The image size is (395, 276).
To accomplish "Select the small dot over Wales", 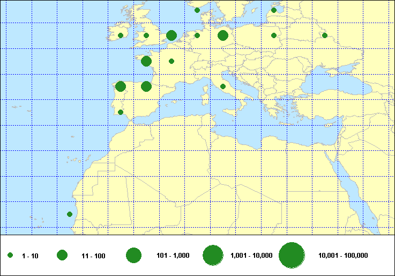I will point(146,35).
